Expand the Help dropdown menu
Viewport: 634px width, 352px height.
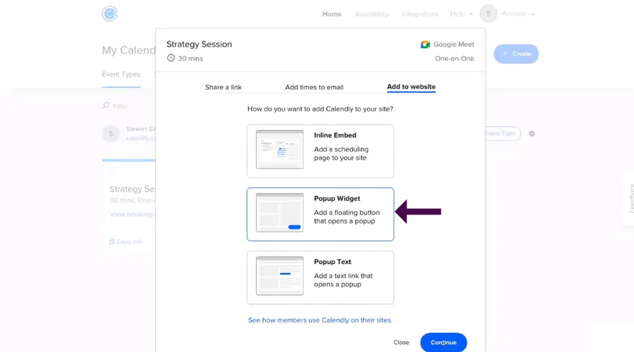(x=461, y=14)
